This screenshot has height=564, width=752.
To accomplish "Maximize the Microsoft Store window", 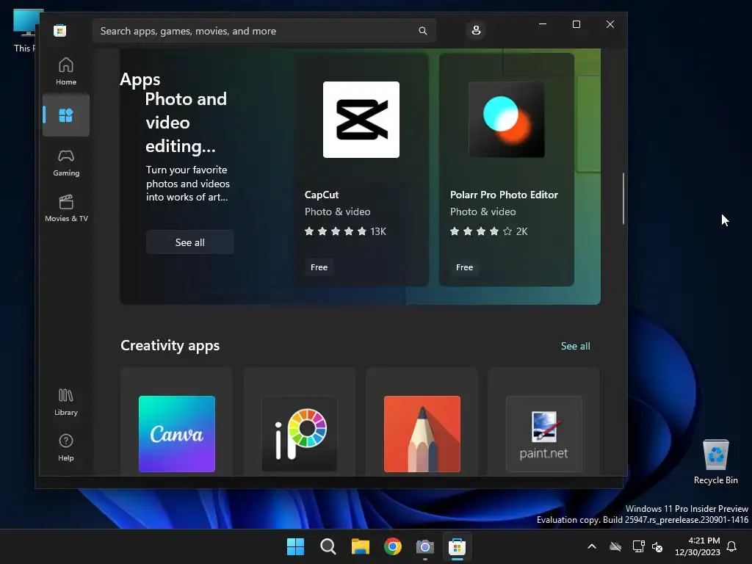I will (576, 24).
